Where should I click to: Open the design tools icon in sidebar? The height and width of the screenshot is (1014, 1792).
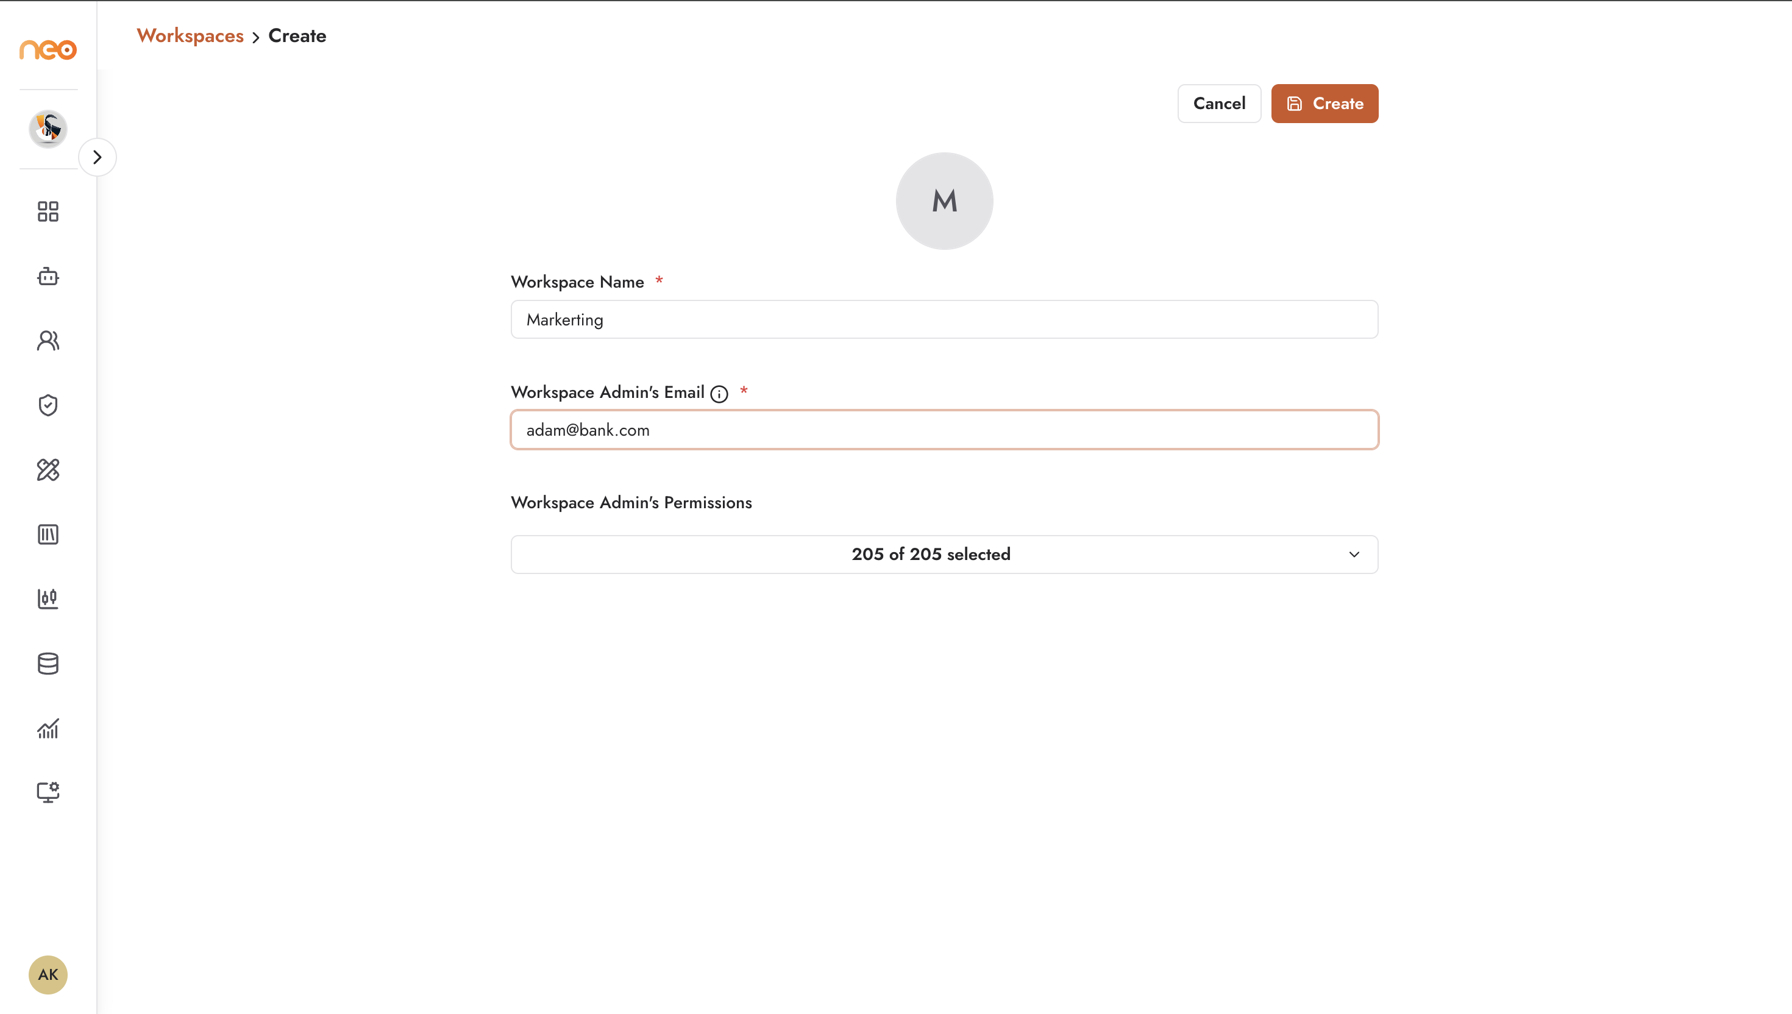tap(48, 470)
